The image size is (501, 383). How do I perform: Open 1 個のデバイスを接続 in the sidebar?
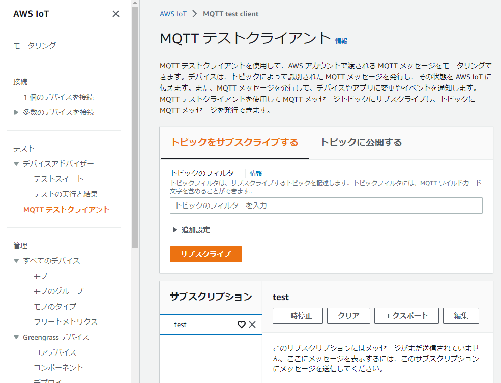click(x=59, y=97)
